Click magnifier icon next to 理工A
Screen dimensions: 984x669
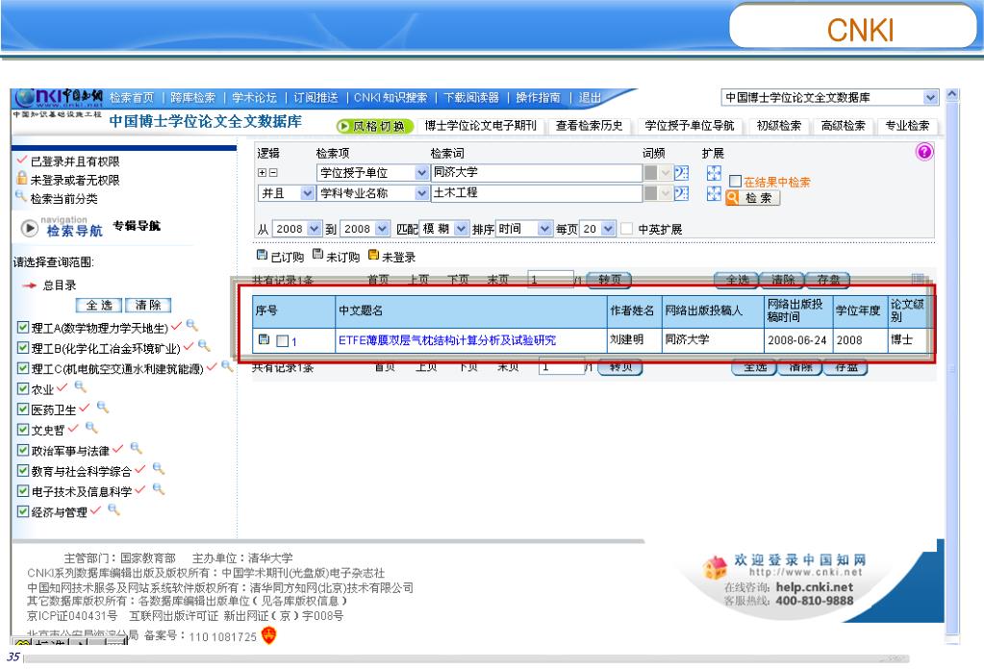pos(192,325)
